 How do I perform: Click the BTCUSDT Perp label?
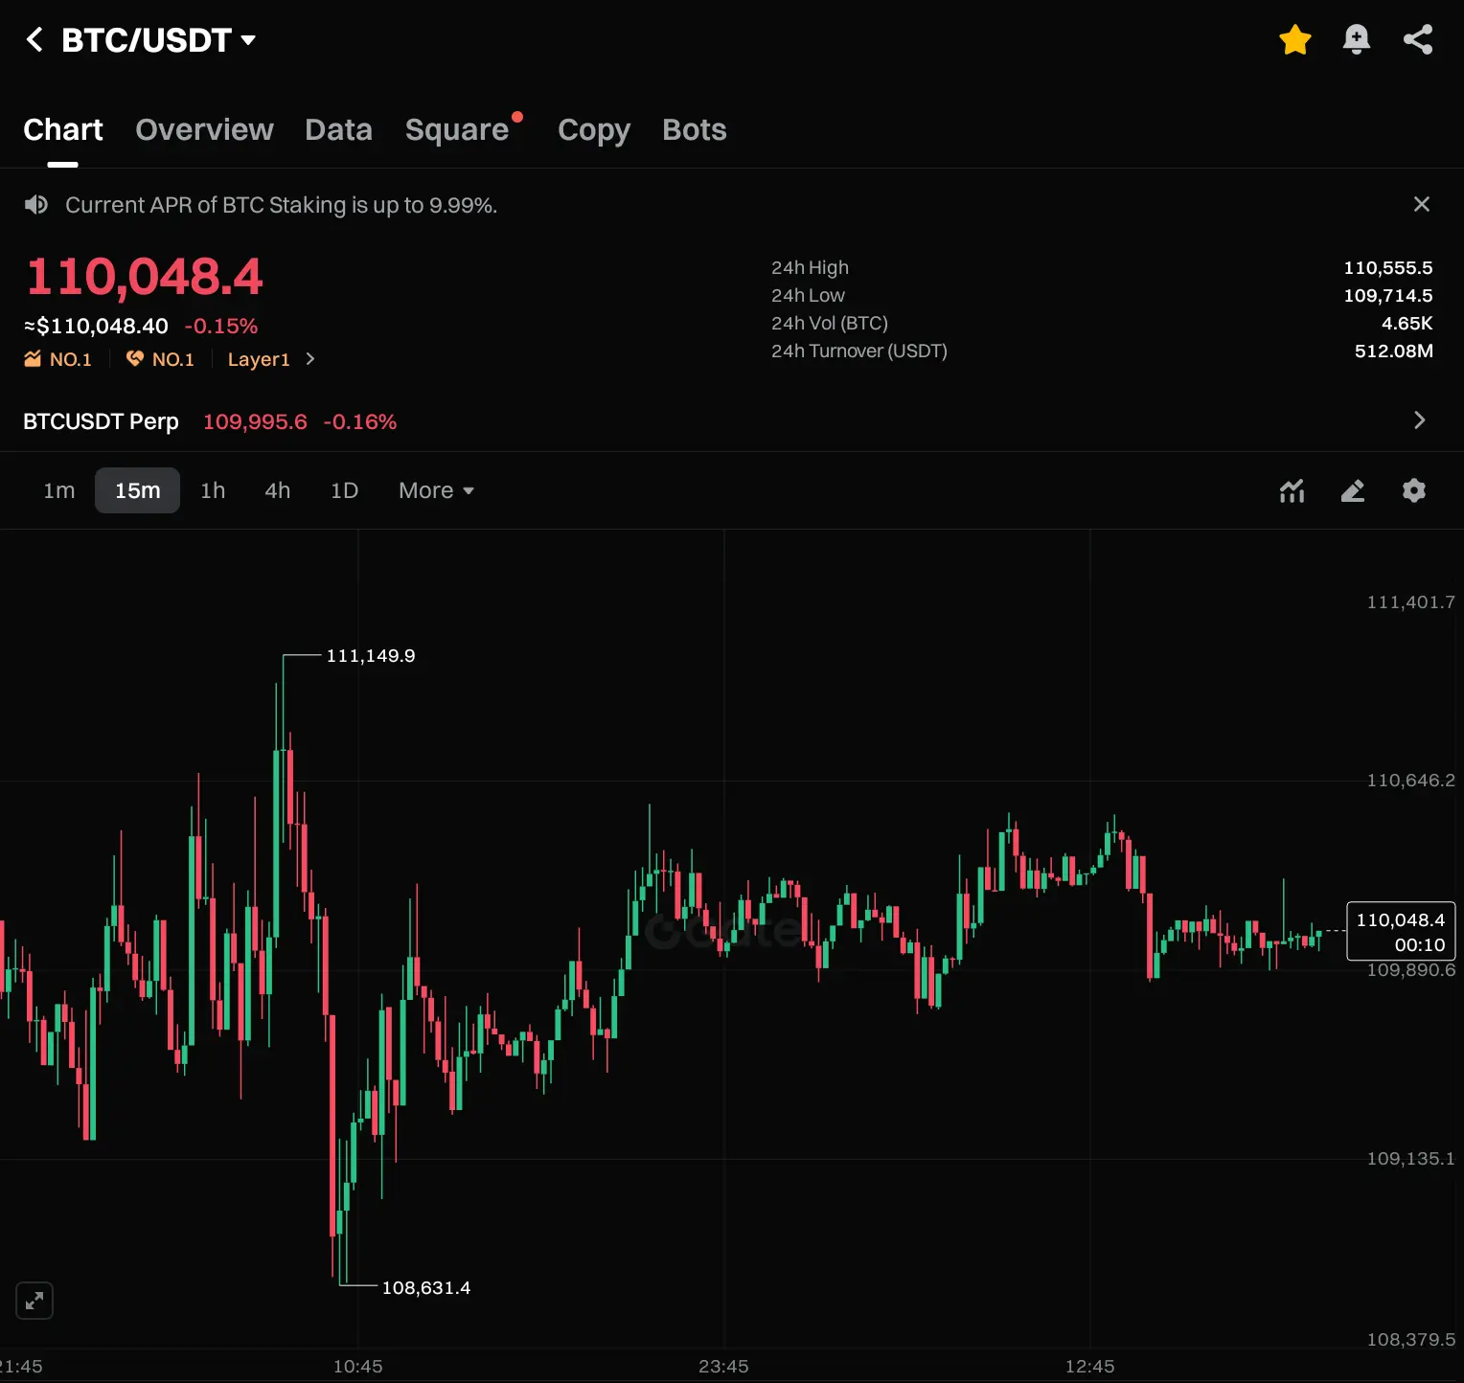(x=101, y=421)
